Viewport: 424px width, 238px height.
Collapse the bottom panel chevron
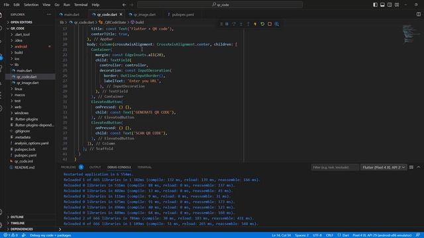tap(418, 167)
